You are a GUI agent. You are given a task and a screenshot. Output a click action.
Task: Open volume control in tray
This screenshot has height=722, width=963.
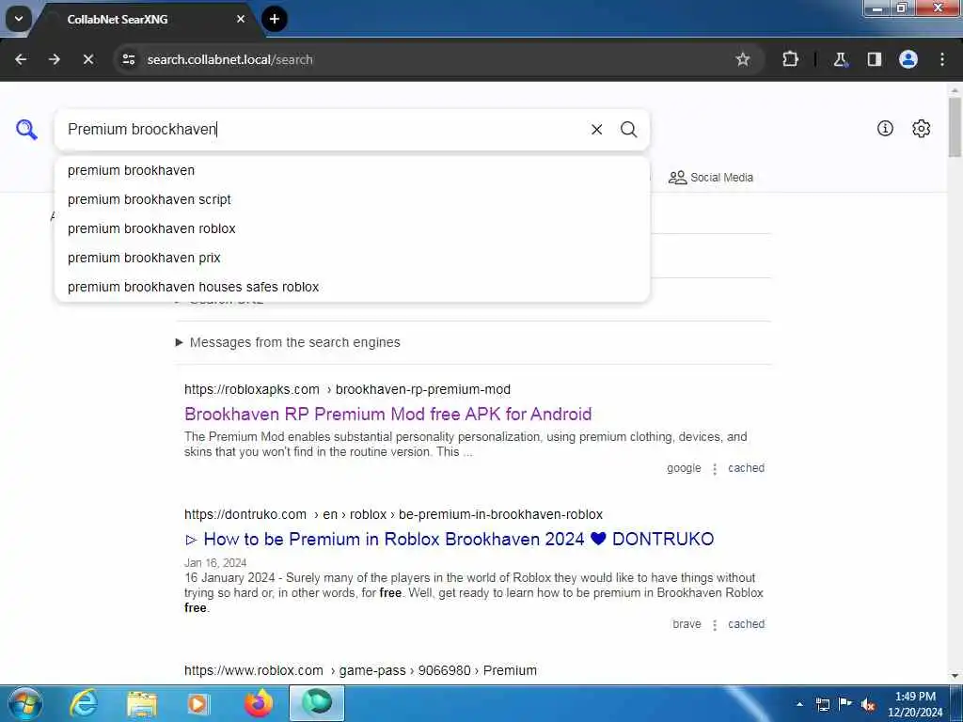click(x=868, y=704)
